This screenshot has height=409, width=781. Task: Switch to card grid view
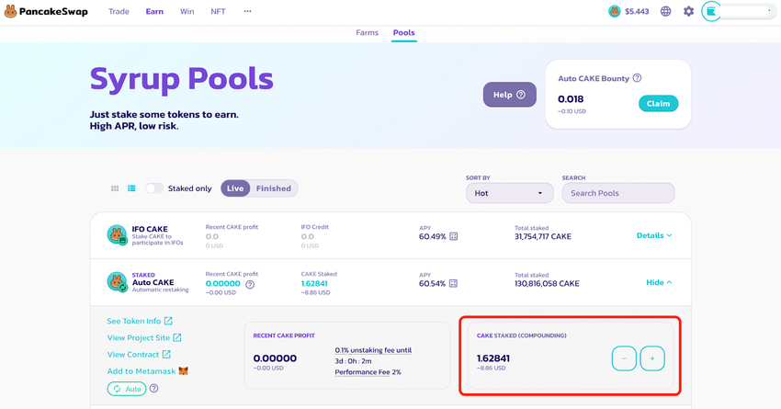point(115,188)
